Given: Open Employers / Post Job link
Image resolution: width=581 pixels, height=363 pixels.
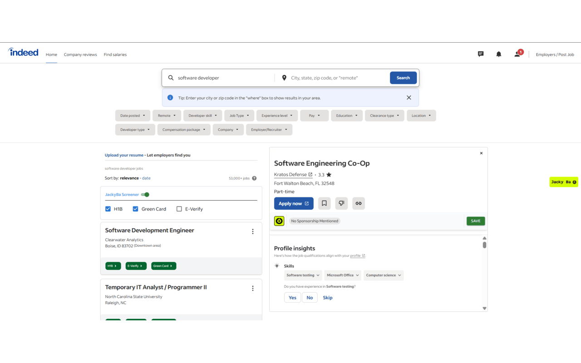Looking at the screenshot, I should [x=555, y=54].
